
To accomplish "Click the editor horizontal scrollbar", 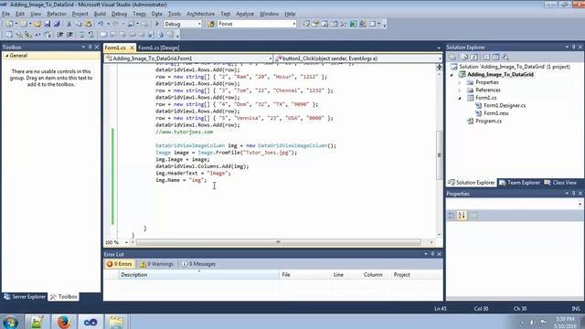I will click(278, 242).
